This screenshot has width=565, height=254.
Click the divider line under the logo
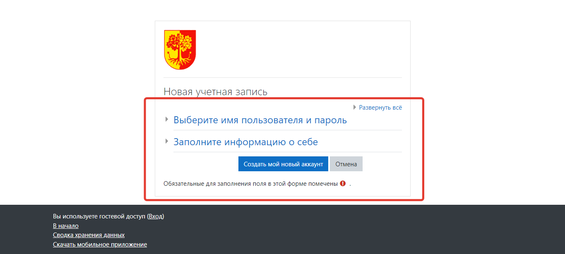282,77
